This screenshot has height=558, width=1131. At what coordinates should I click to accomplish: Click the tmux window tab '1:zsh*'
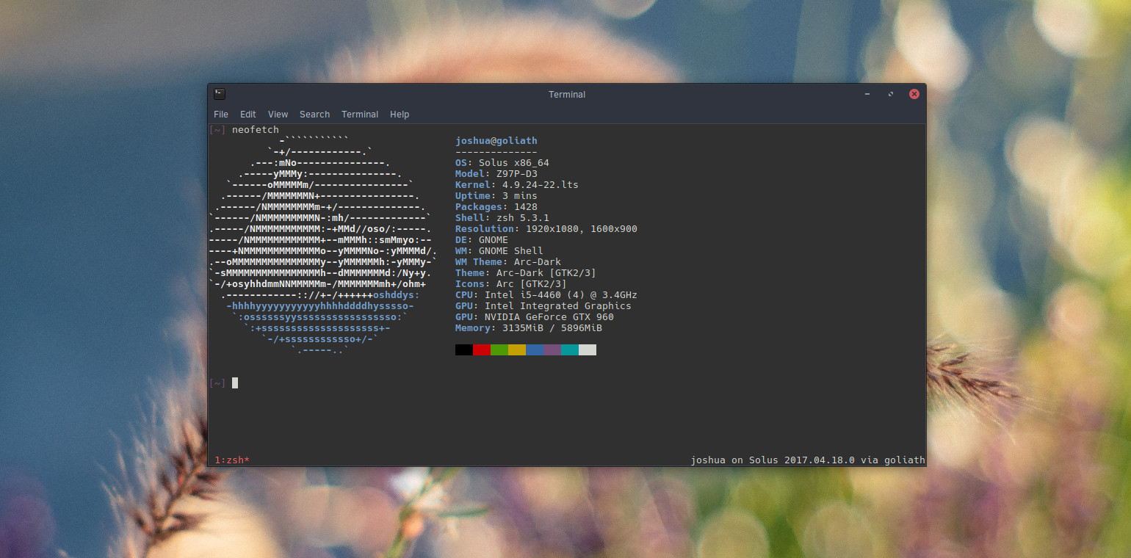(232, 460)
